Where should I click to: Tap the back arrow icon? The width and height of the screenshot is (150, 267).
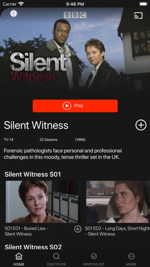(14, 13)
